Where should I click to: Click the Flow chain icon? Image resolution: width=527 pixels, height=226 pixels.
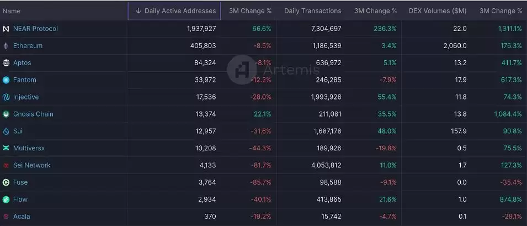pos(6,199)
